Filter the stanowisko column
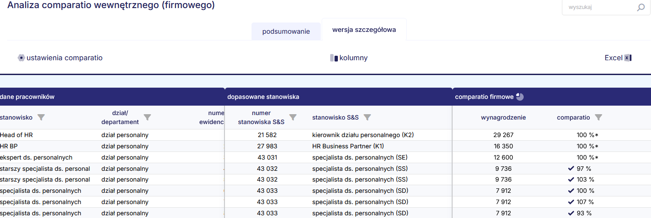 pyautogui.click(x=41, y=117)
